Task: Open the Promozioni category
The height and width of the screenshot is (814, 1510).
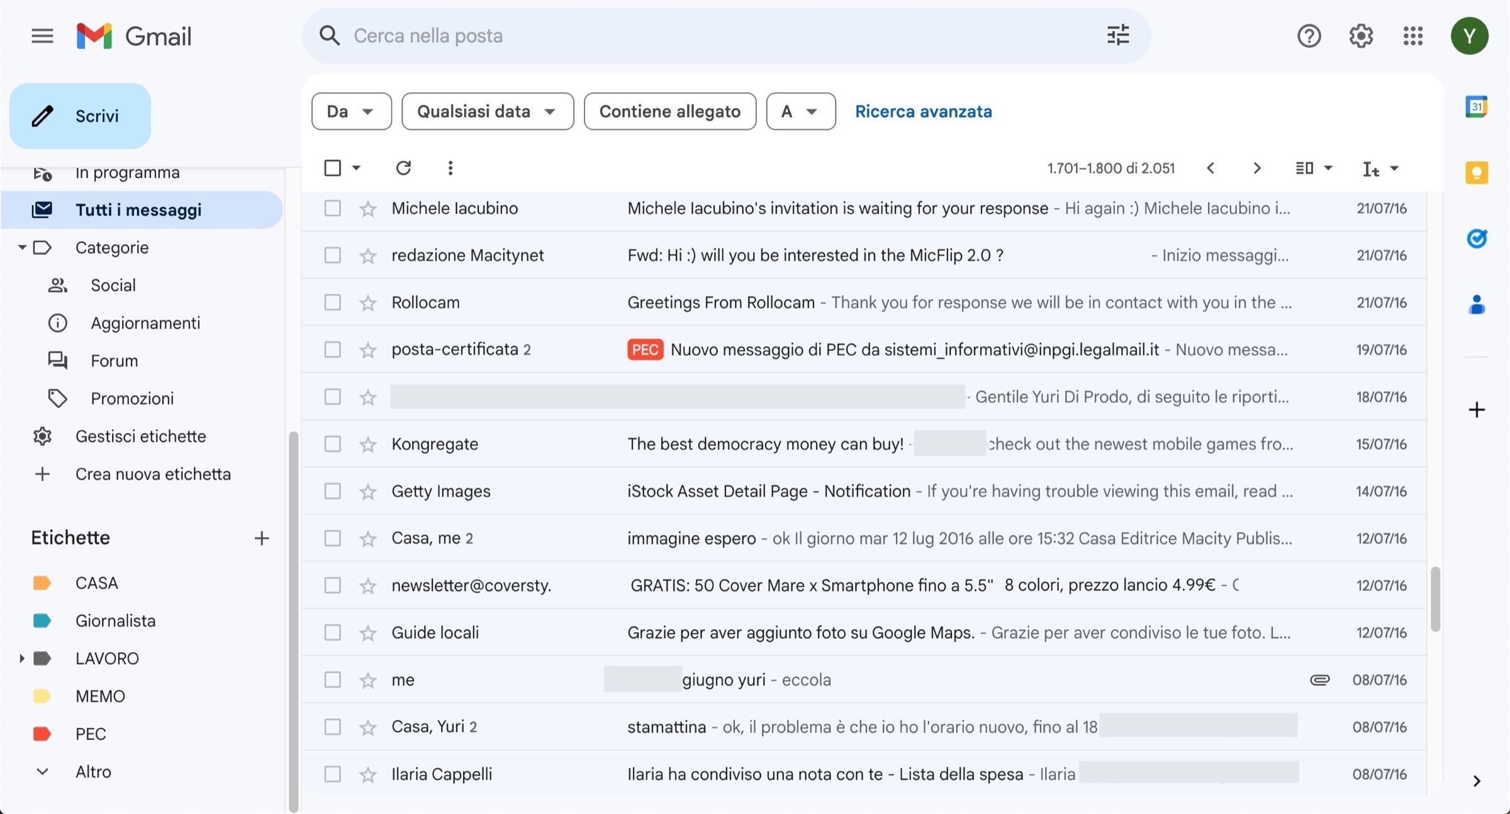Action: [131, 398]
